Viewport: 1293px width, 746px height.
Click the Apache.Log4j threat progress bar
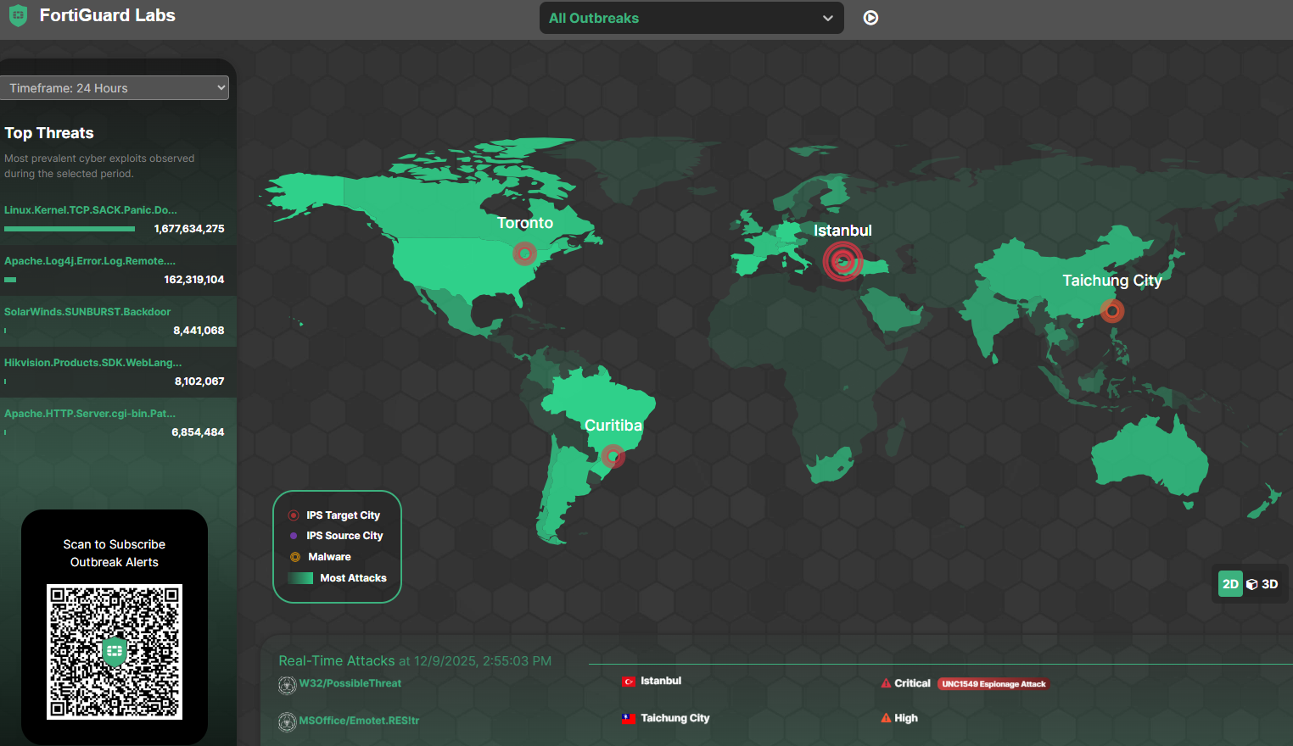[9, 280]
